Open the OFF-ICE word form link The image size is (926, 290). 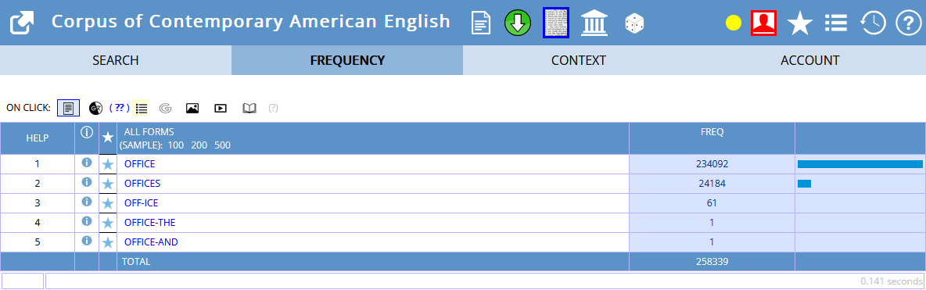(x=141, y=203)
